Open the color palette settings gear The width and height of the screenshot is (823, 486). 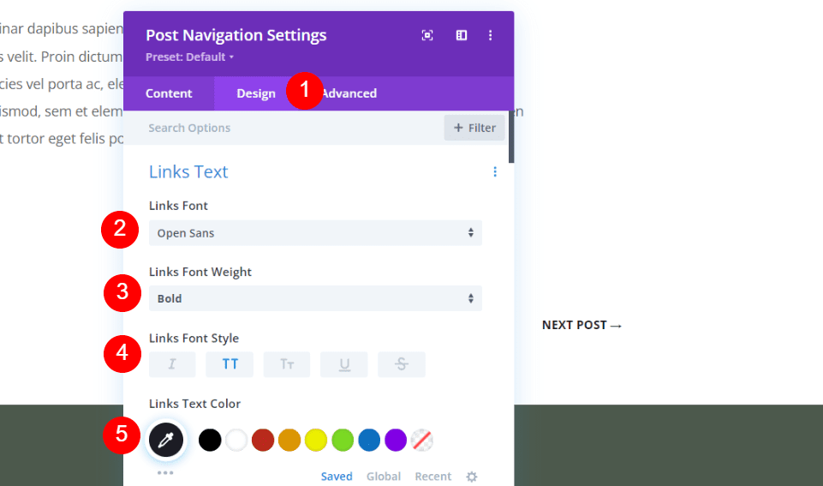click(472, 477)
